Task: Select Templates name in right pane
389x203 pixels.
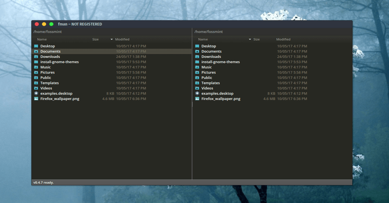Action: pos(211,83)
